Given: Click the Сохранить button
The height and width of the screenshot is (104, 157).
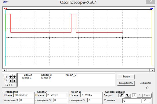Looking at the screenshot, I should pyautogui.click(x=126, y=83).
